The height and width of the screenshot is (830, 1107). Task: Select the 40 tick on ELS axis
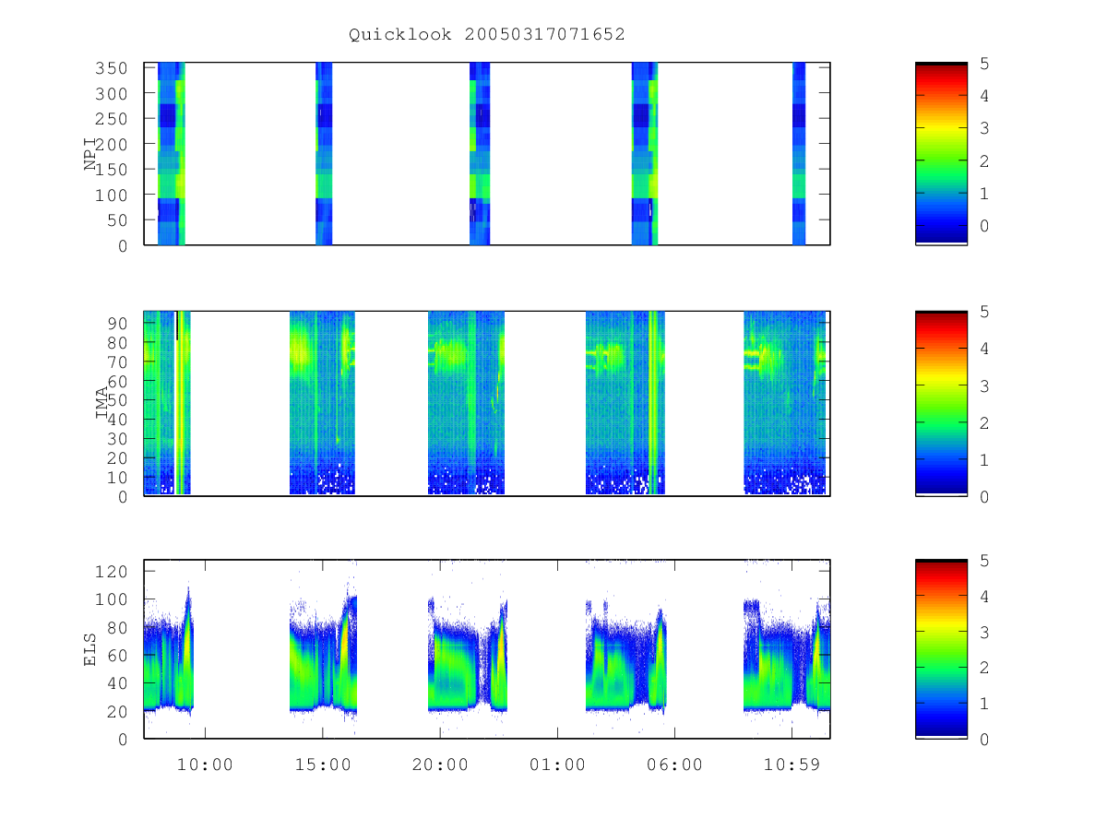[x=119, y=683]
